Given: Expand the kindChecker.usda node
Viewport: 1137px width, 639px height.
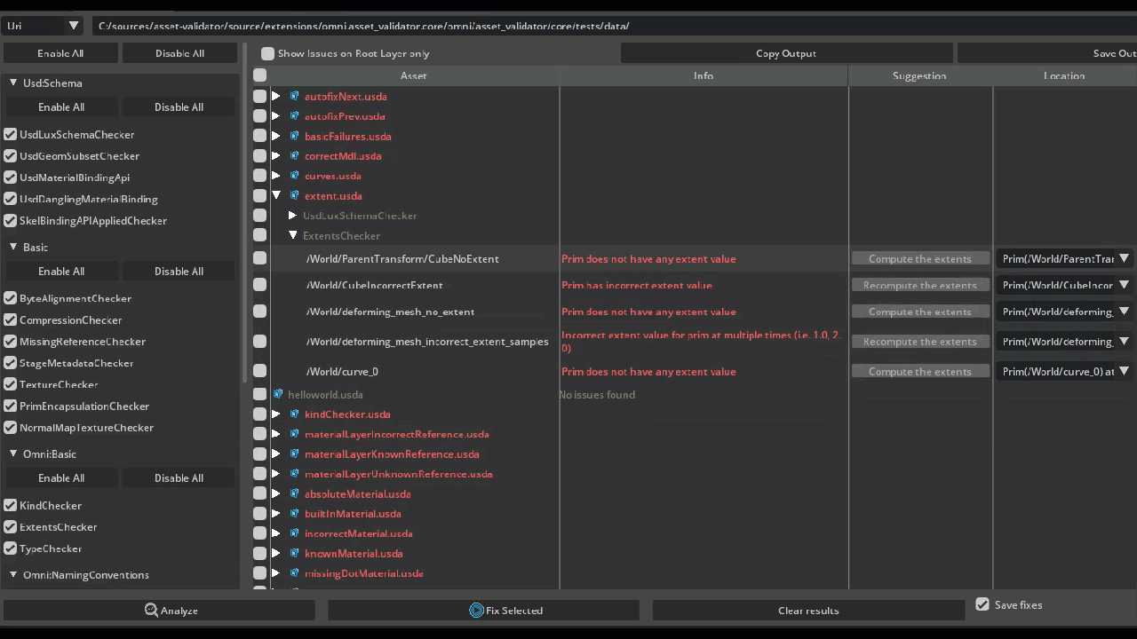Looking at the screenshot, I should point(275,414).
